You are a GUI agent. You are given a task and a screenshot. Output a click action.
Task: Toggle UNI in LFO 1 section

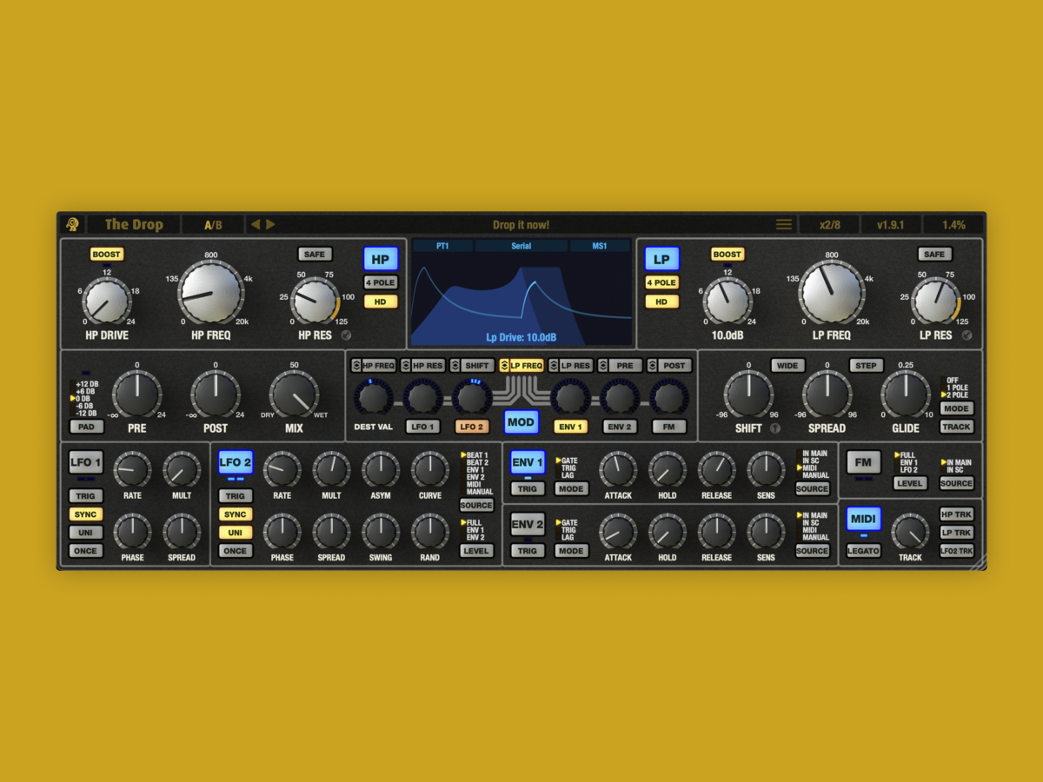(86, 533)
